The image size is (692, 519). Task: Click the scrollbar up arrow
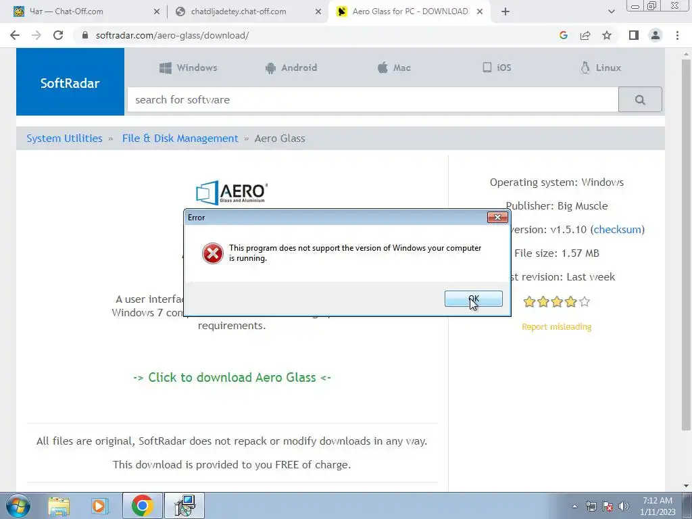(686, 53)
